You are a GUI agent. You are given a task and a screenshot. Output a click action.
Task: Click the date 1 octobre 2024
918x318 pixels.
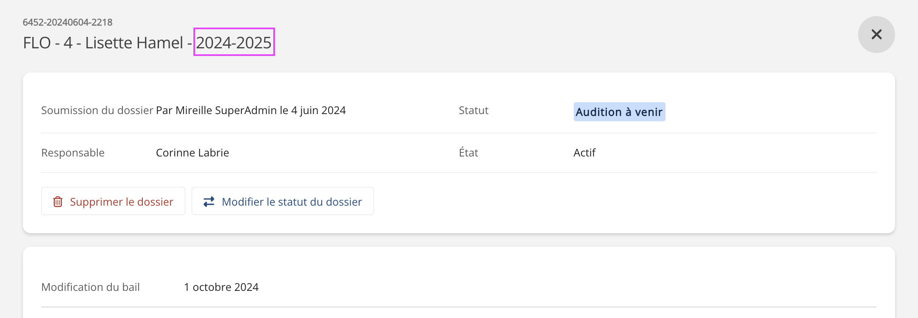pos(221,287)
